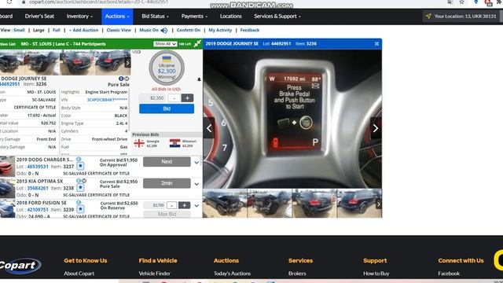Click the bid amount field showing $2,350
This screenshot has height=283, width=503.
click(x=153, y=98)
